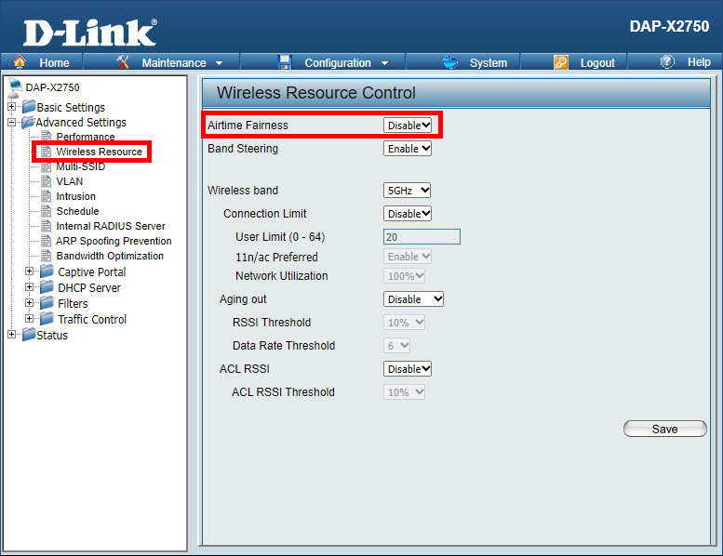Expand the Captive Portal tree node
This screenshot has width=723, height=556.
30,271
